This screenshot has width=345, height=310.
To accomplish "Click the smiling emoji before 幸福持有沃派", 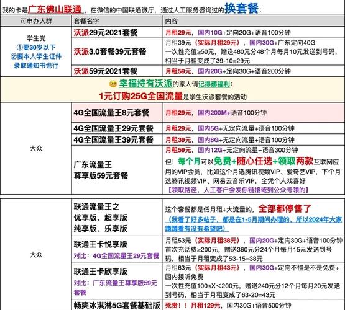I will tap(113, 84).
